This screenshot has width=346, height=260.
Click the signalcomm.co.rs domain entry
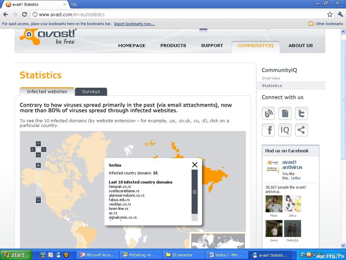[123, 218]
